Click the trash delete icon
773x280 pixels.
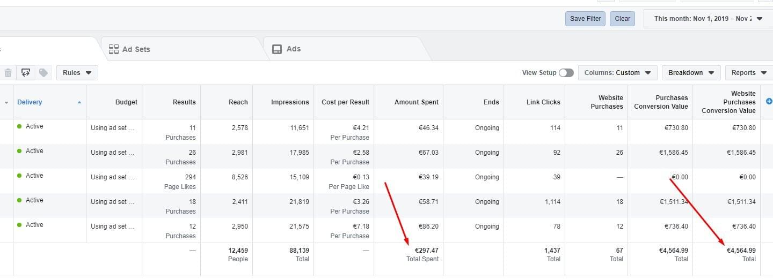[x=8, y=73]
